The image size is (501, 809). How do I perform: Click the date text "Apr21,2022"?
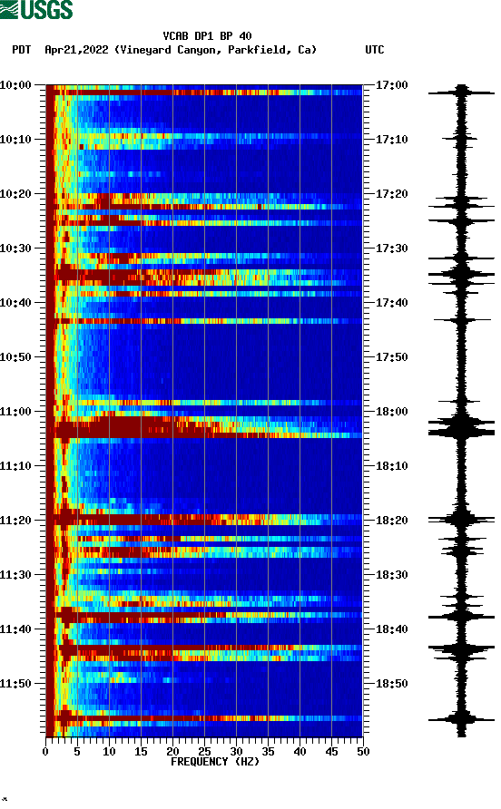[76, 50]
